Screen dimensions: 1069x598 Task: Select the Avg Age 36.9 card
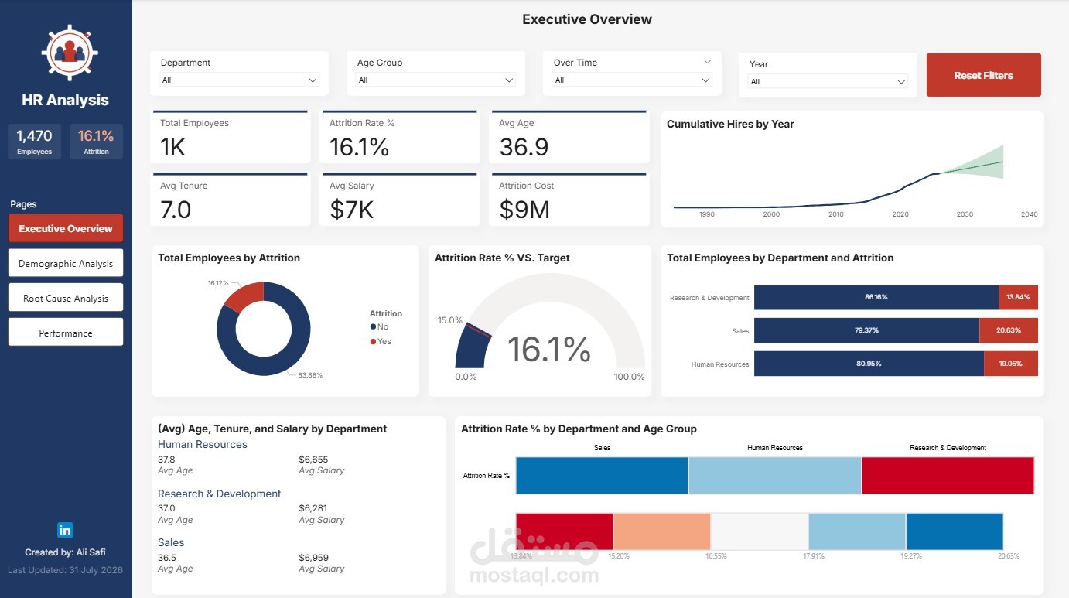tap(569, 137)
